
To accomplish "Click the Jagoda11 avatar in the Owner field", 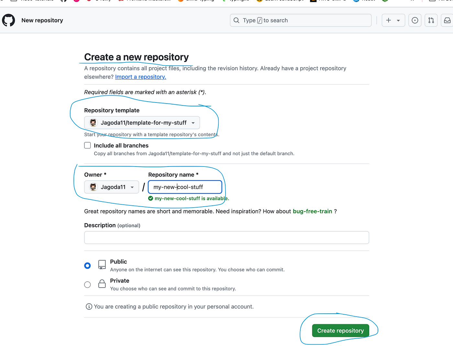I will click(93, 187).
